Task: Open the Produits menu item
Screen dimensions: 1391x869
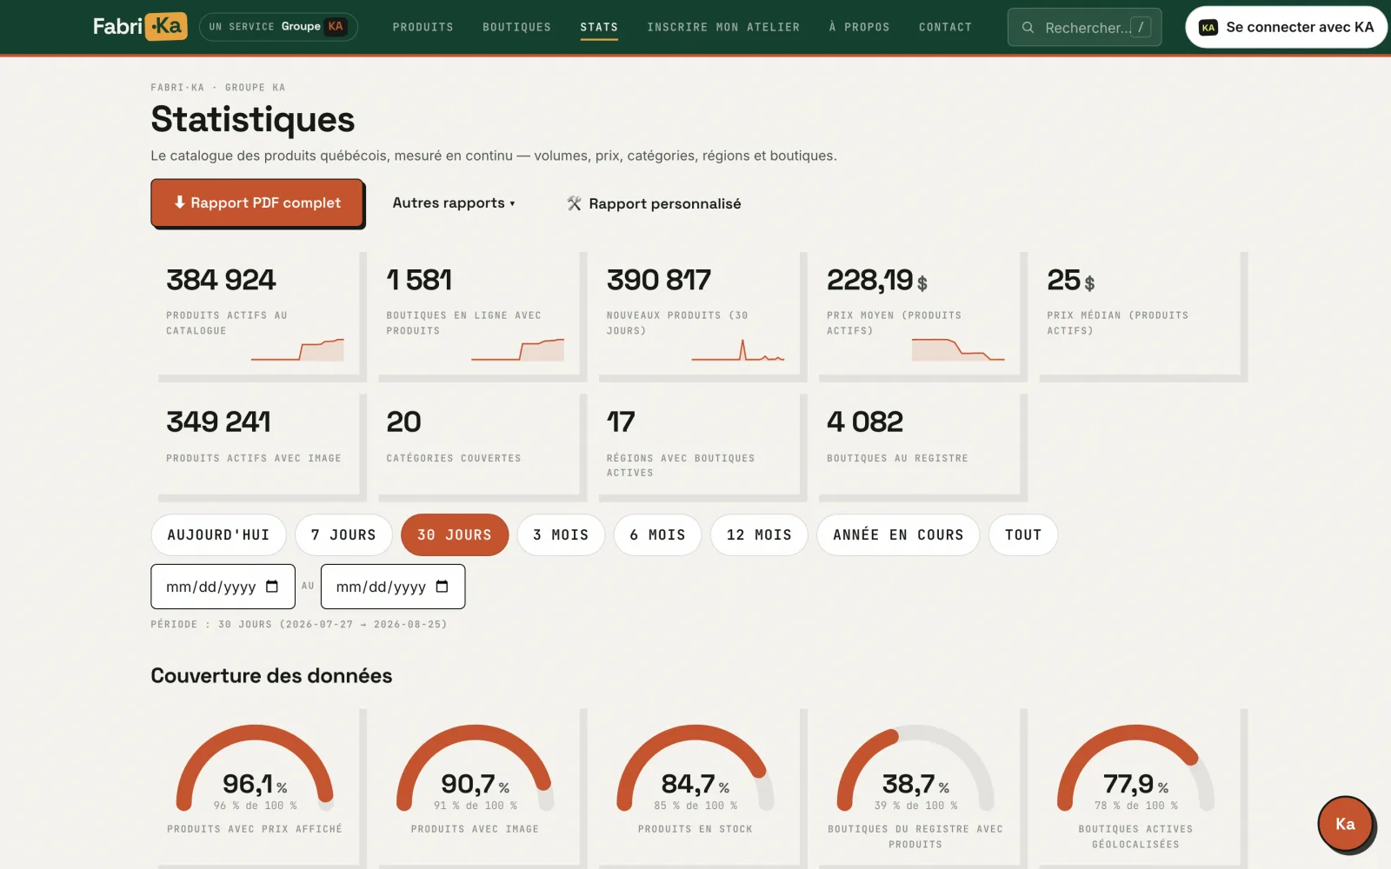Action: click(x=423, y=28)
